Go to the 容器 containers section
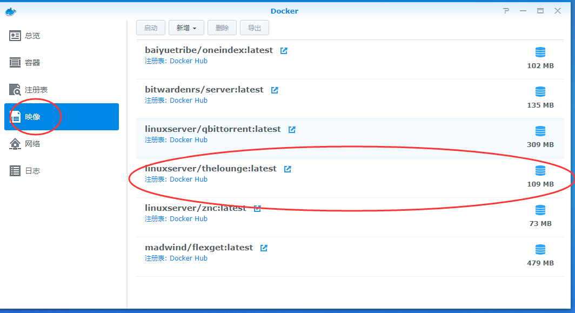575x313 pixels. click(61, 63)
